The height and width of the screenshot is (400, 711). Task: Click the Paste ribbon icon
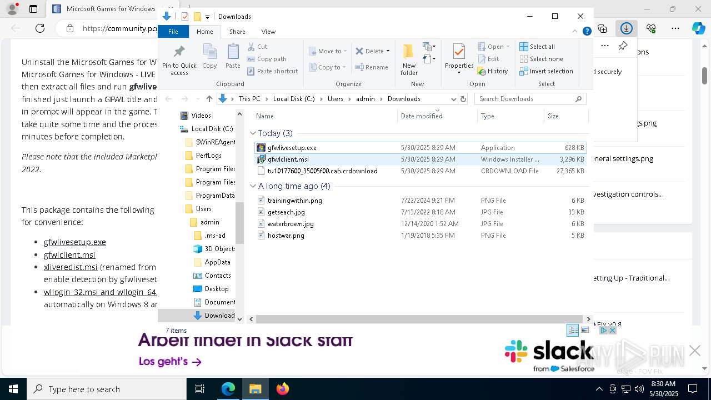click(x=233, y=57)
